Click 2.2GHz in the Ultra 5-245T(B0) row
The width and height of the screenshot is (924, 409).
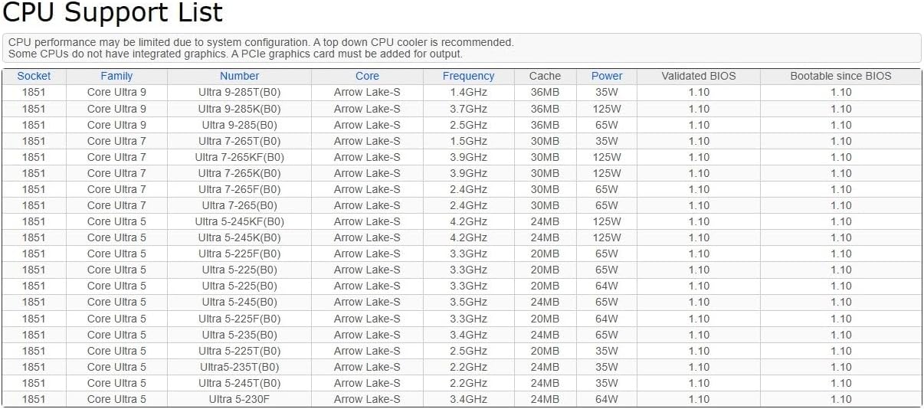(468, 383)
